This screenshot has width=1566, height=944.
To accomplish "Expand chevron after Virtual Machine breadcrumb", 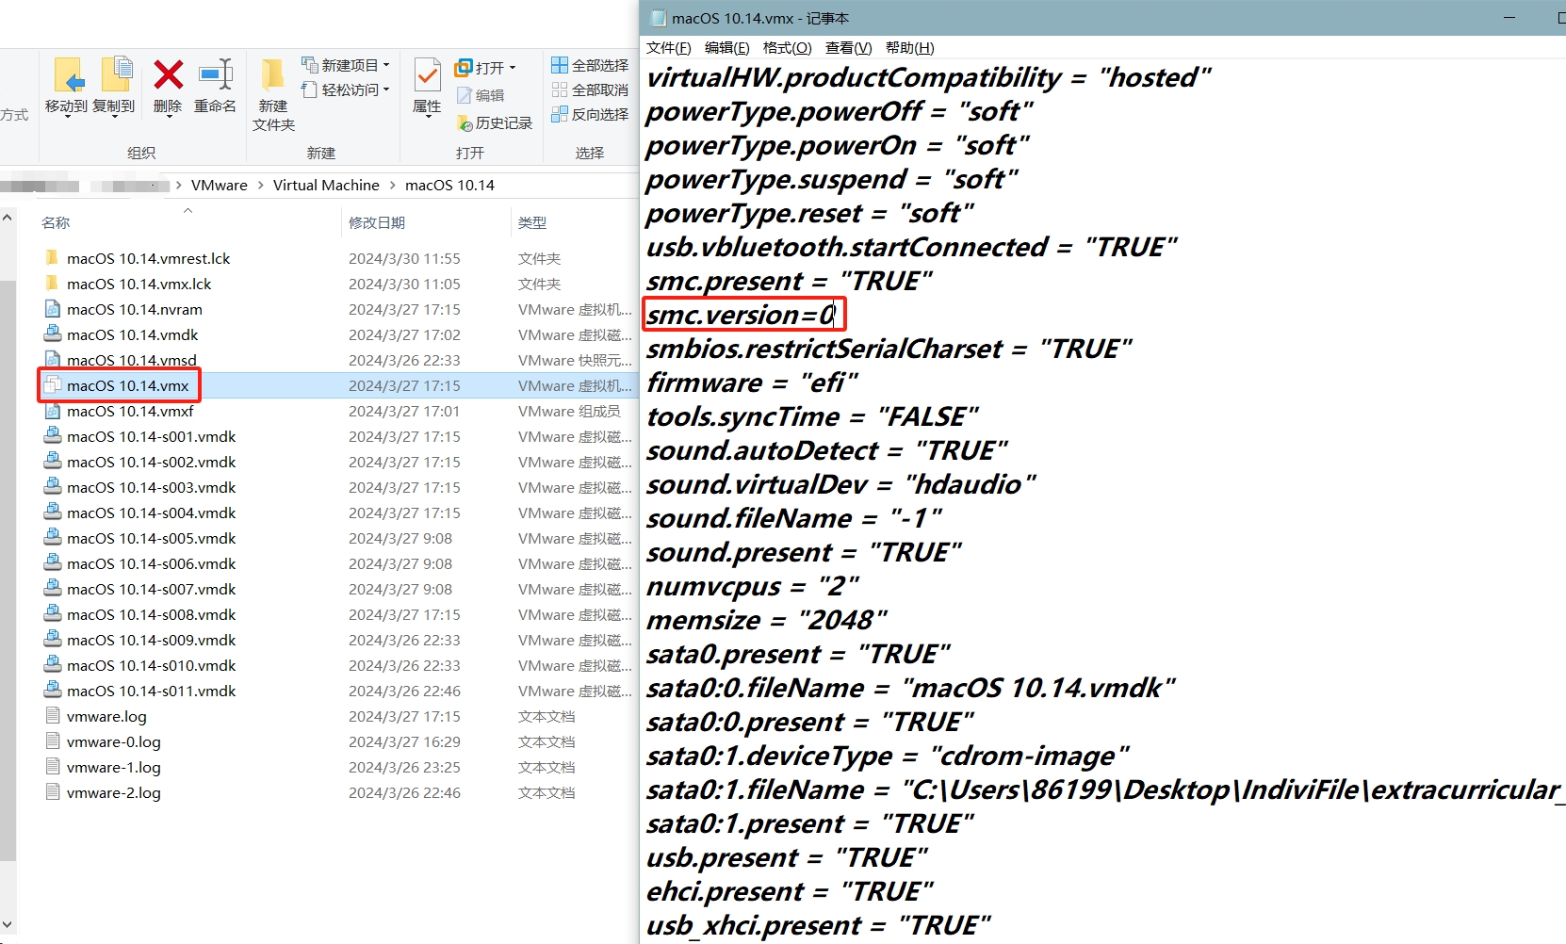I will click(x=392, y=186).
